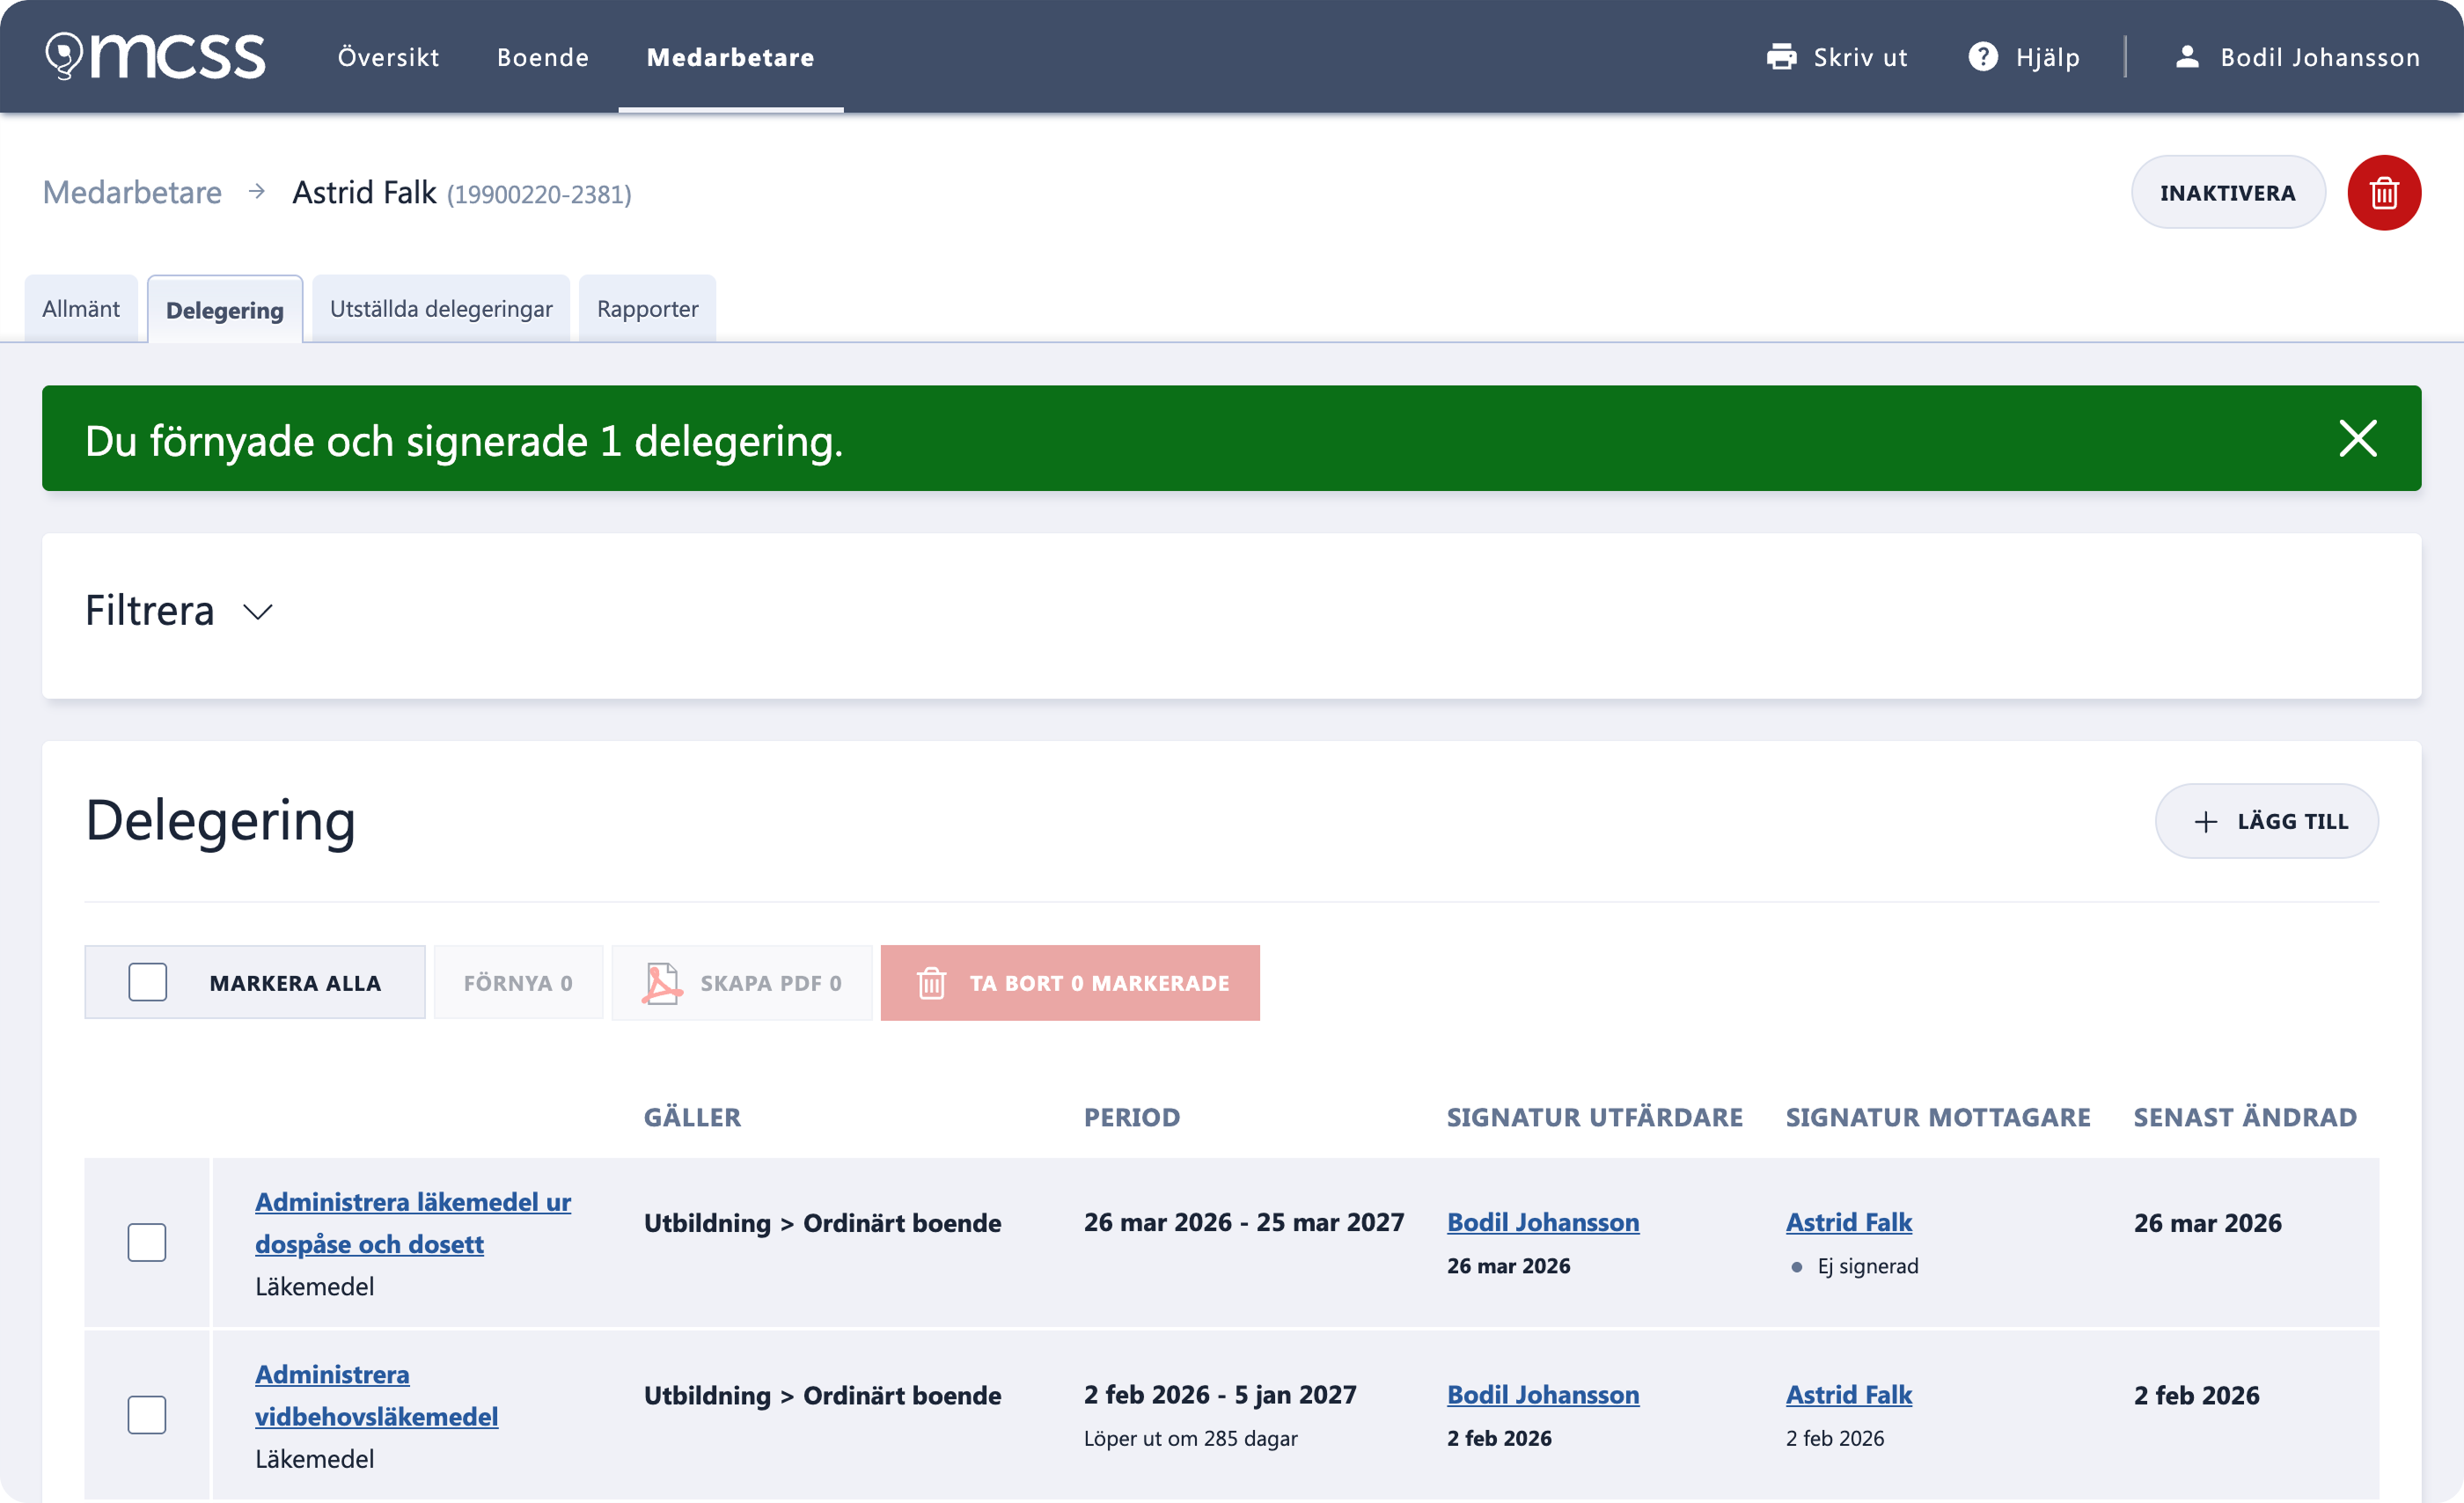This screenshot has height=1503, width=2464.
Task: Click the Gäller column header
Action: 692,1117
